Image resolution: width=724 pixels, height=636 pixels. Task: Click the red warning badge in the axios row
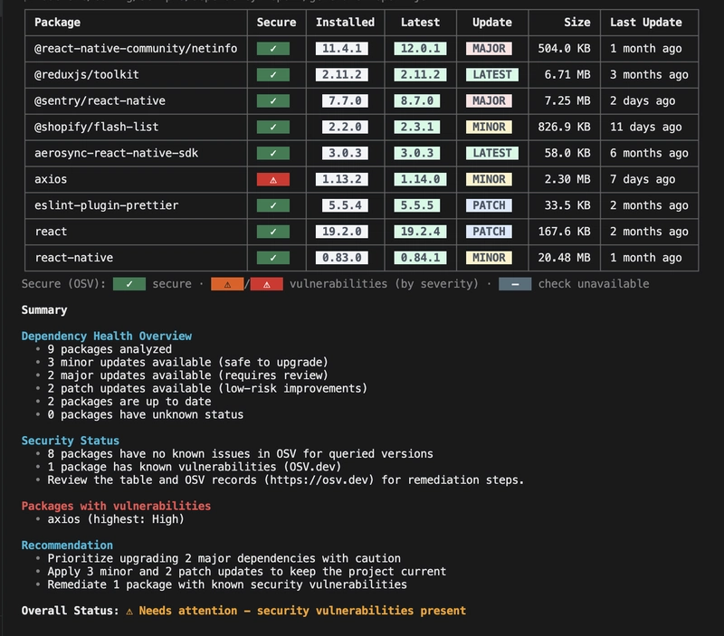[x=273, y=179]
